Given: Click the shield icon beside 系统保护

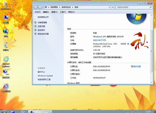Looking at the screenshot, I should [x=35, y=30].
